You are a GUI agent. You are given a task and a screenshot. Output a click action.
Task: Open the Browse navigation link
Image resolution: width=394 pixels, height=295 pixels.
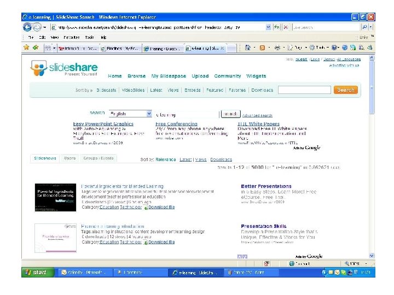pyautogui.click(x=136, y=76)
